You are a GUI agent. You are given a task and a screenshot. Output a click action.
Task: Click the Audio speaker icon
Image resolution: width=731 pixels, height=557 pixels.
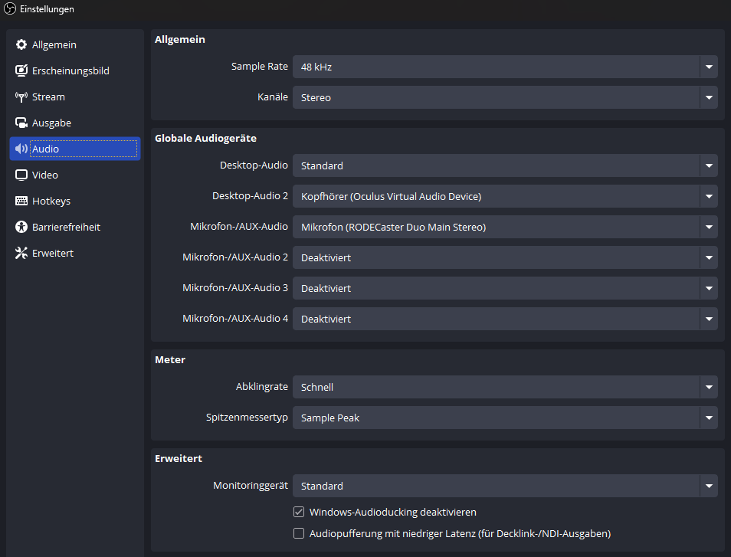click(x=21, y=149)
